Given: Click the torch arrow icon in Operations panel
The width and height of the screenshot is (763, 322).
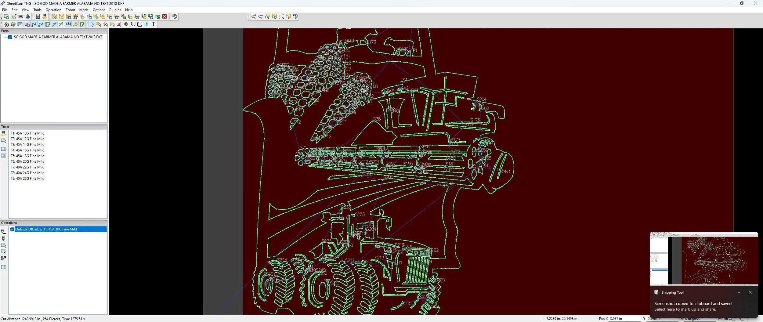Looking at the screenshot, I should click(x=4, y=232).
